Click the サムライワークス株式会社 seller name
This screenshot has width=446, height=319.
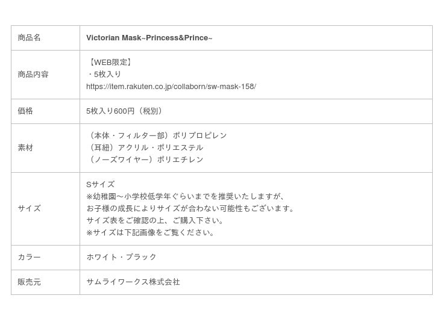(x=133, y=282)
